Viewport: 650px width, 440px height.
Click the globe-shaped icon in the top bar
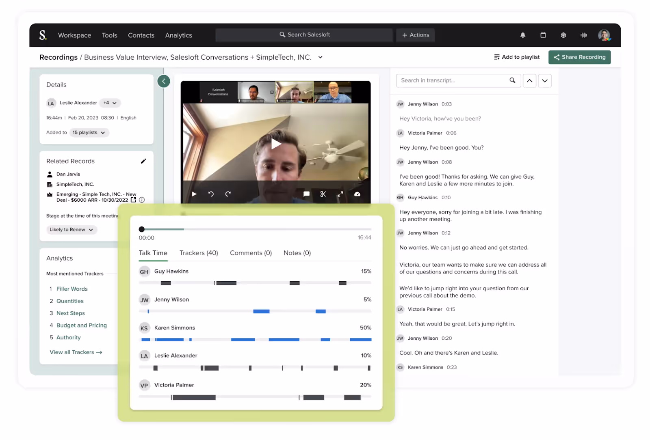click(x=563, y=35)
